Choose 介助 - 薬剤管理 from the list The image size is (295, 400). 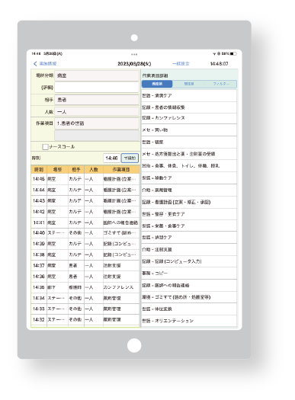coord(189,190)
